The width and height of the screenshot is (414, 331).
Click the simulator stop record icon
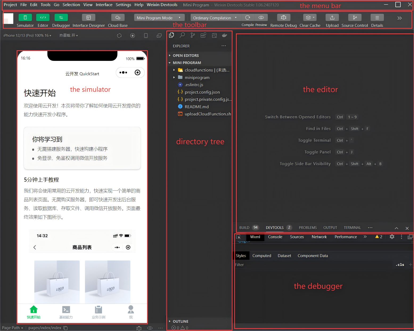[133, 36]
